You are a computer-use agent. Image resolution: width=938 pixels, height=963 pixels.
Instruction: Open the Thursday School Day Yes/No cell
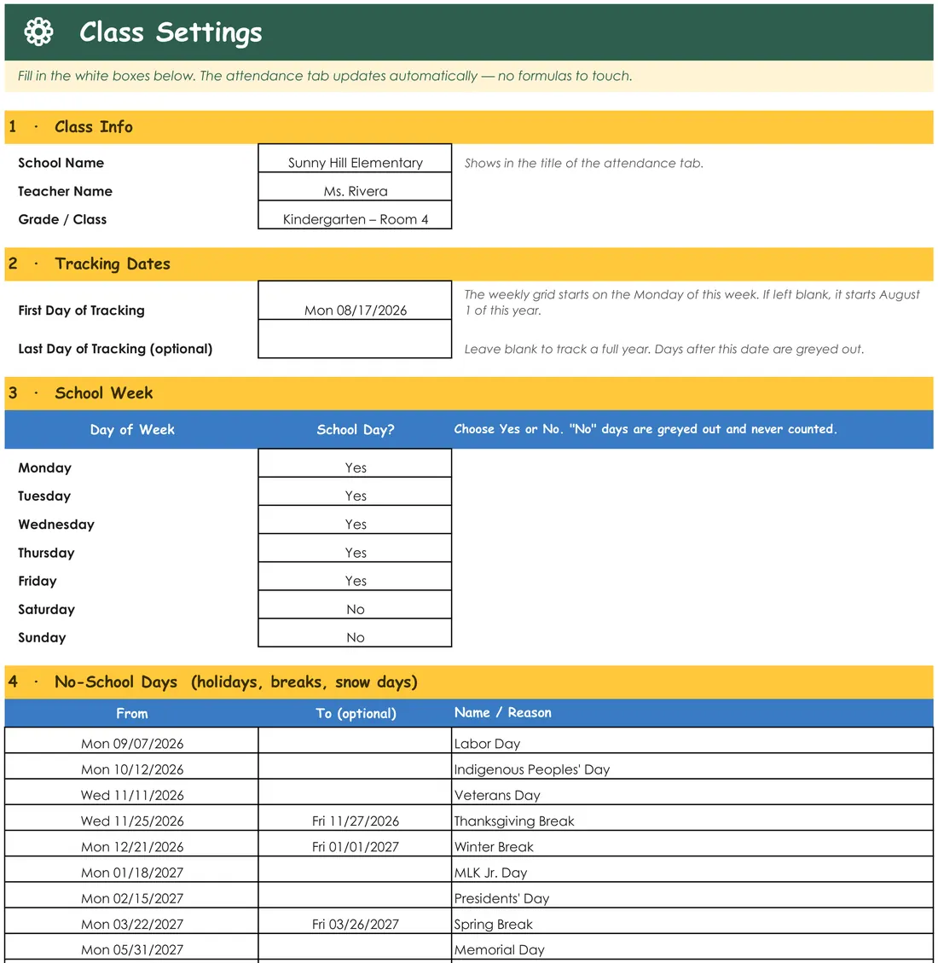pyautogui.click(x=355, y=548)
